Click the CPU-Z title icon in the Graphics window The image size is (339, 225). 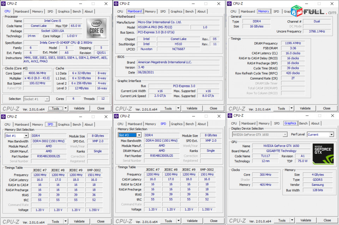click(x=230, y=115)
